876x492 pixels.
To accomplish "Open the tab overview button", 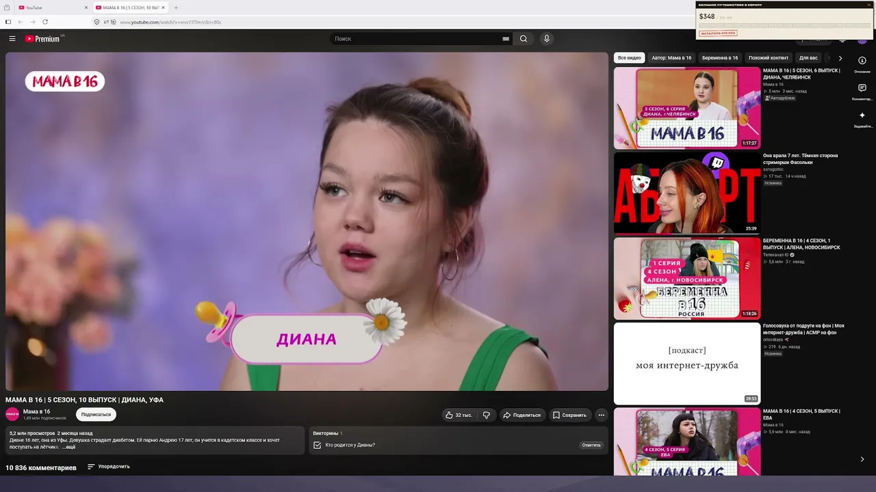I will pos(7,8).
